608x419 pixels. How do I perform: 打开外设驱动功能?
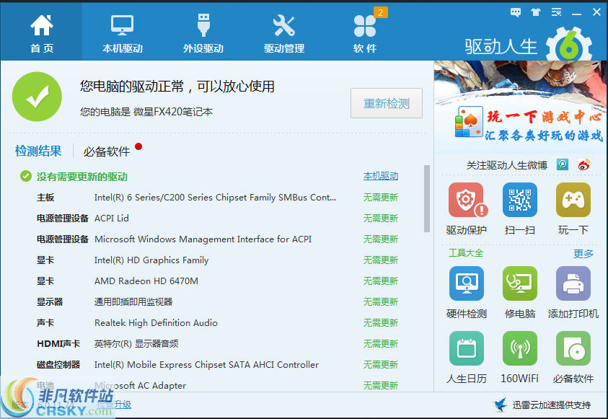[203, 30]
